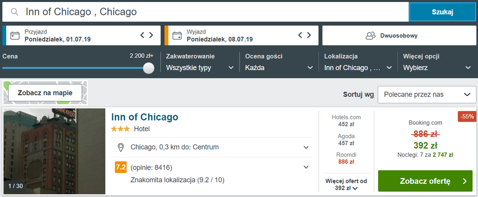Image resolution: width=478 pixels, height=197 pixels.
Task: Go to previous day for Wyjazd
Action: tap(300, 35)
